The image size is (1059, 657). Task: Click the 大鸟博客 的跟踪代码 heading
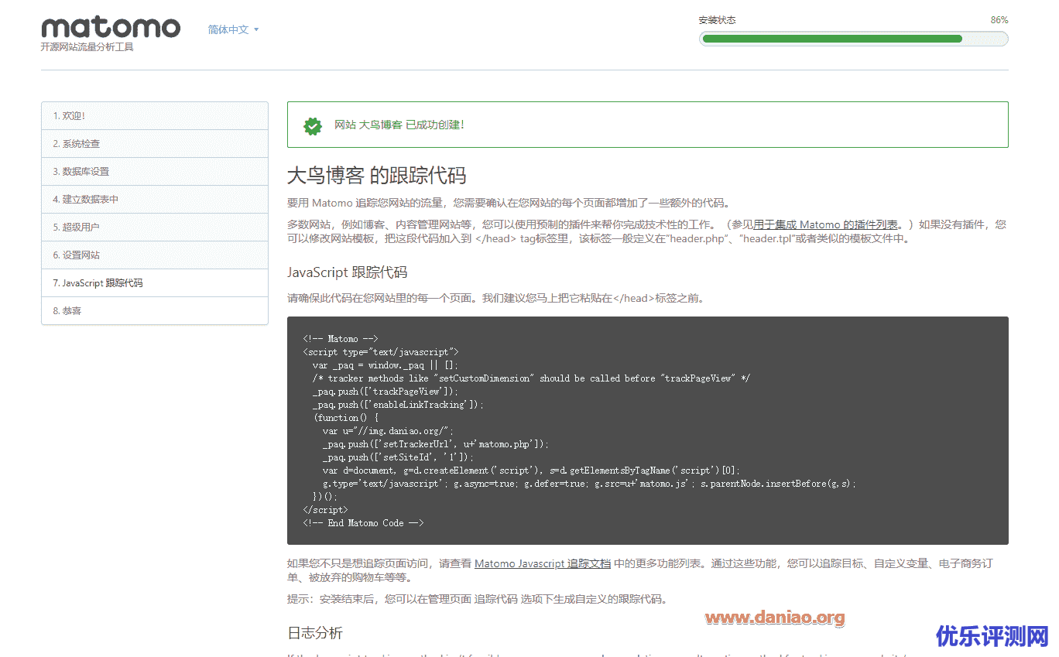377,175
